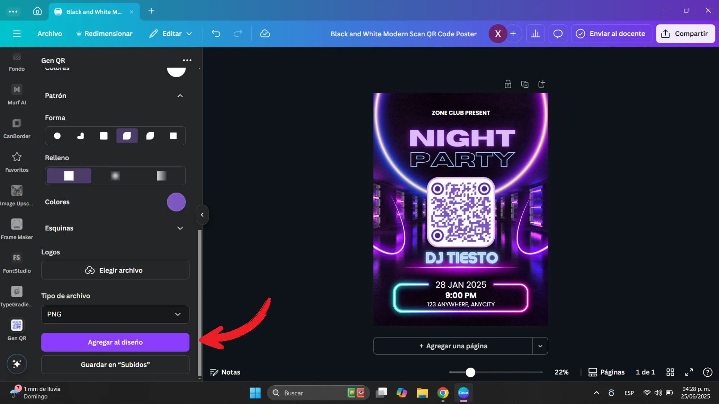
Task: Choose linear gradient fill
Action: pos(161,176)
